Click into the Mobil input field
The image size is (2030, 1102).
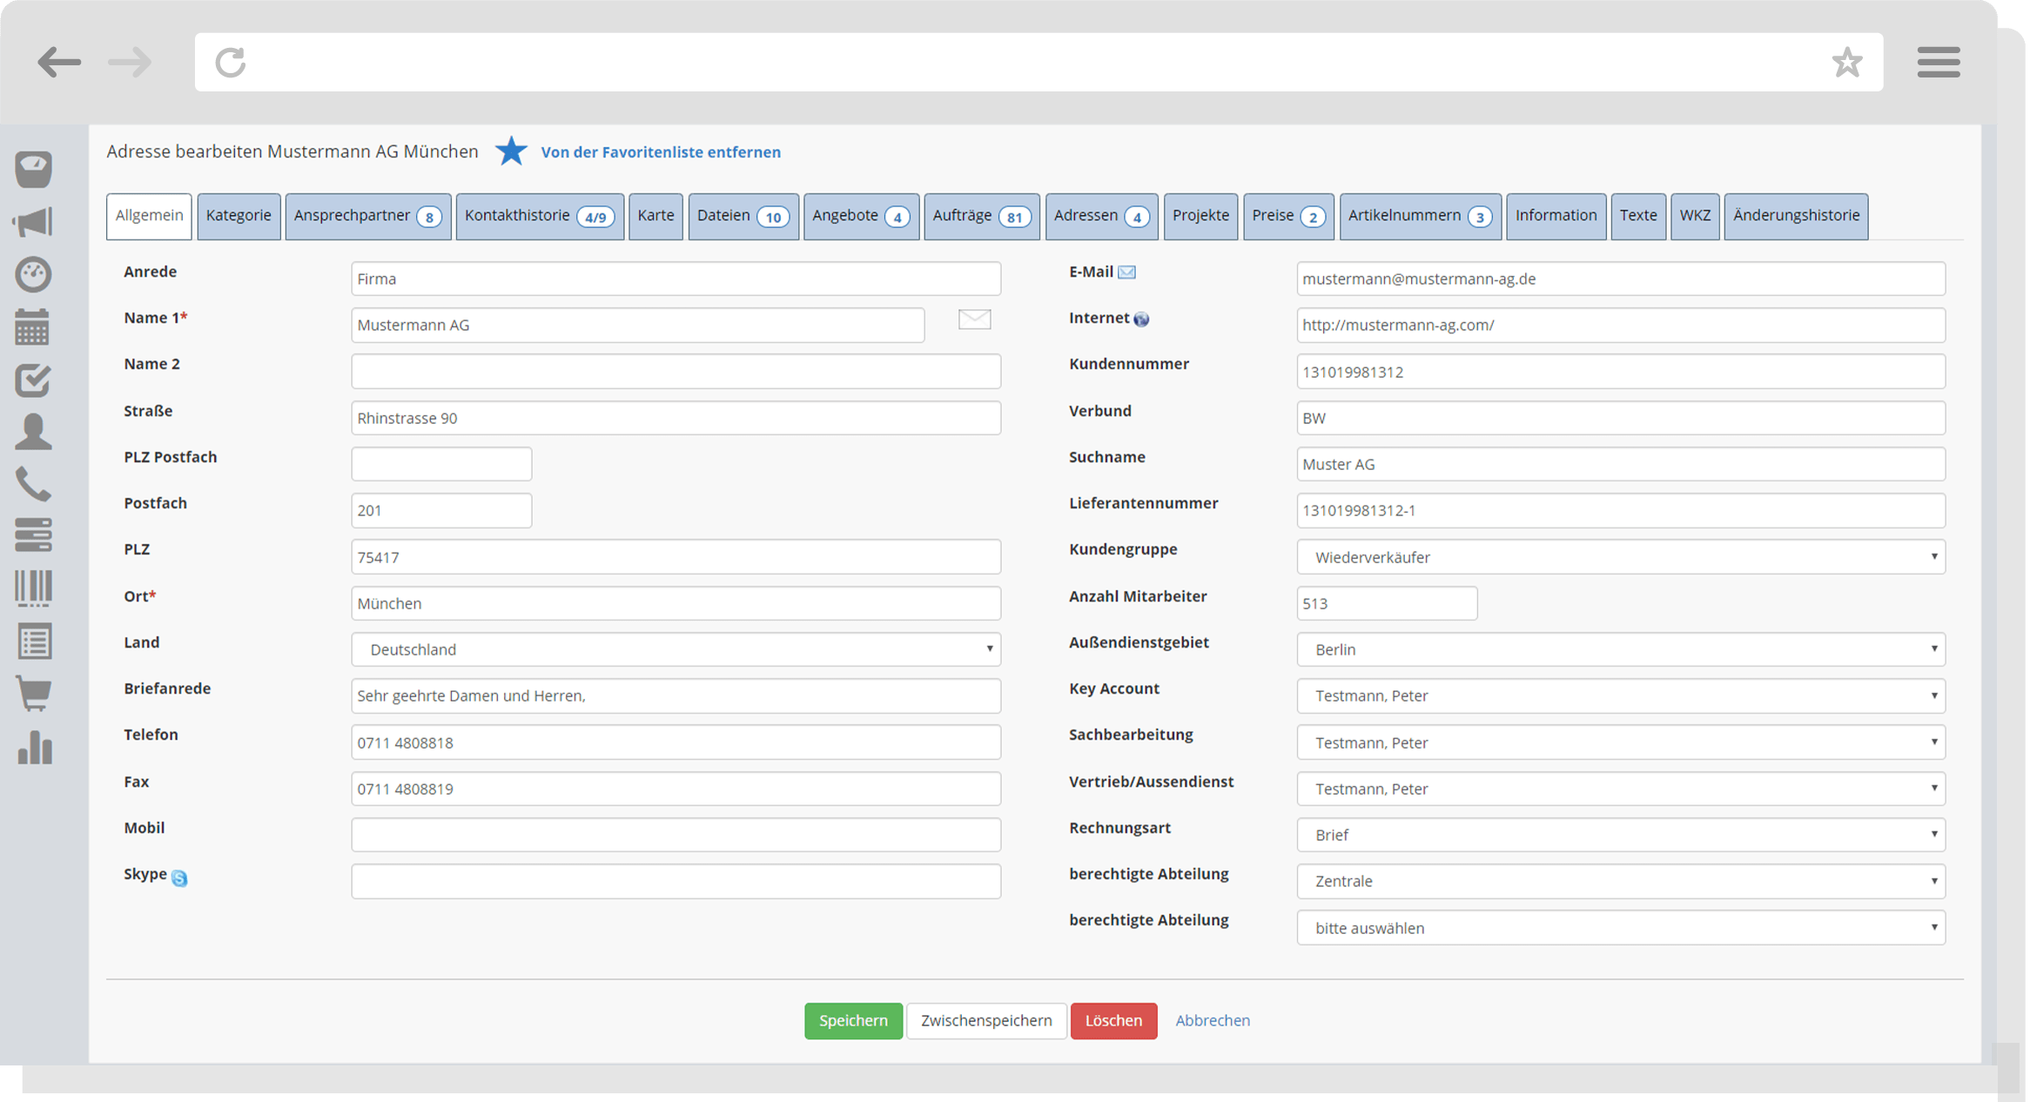pos(676,835)
